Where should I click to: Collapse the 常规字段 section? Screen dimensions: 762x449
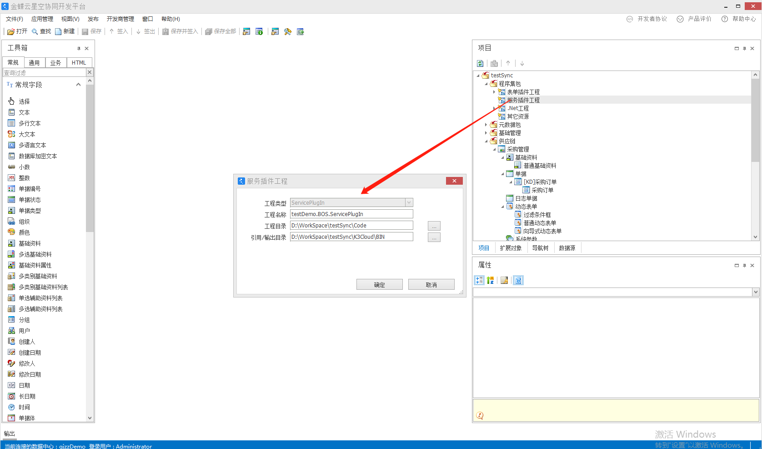click(x=78, y=85)
